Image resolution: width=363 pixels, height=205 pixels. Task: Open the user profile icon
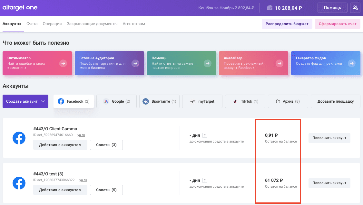(x=355, y=8)
